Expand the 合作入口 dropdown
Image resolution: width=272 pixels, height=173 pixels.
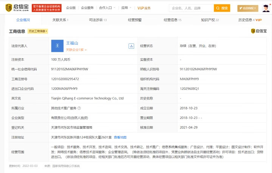tap(107, 8)
